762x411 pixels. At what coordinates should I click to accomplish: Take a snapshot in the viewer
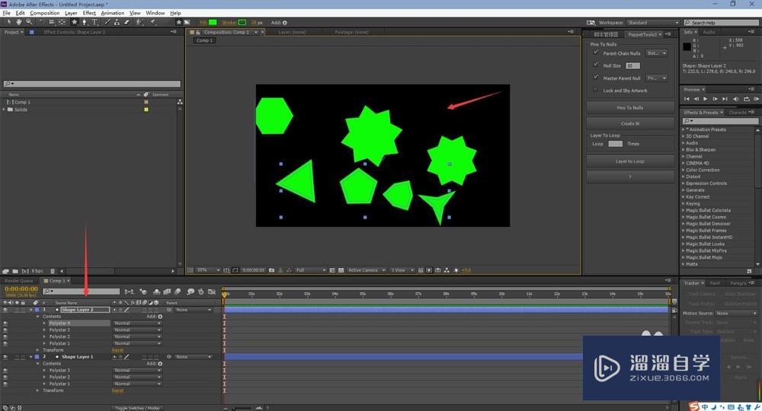[x=272, y=270]
